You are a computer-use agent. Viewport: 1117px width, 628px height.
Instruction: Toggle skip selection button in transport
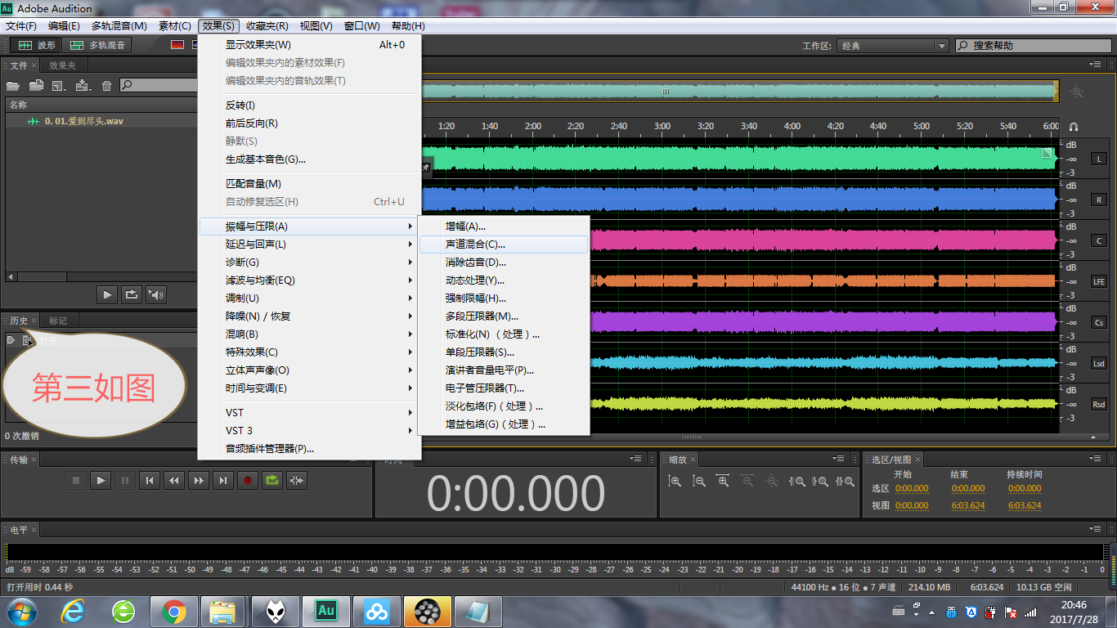[x=297, y=481]
